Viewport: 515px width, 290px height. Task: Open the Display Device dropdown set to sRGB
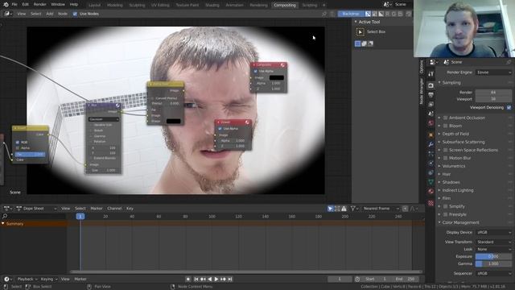coord(493,233)
